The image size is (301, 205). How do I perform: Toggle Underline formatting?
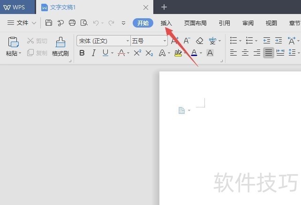pos(105,53)
